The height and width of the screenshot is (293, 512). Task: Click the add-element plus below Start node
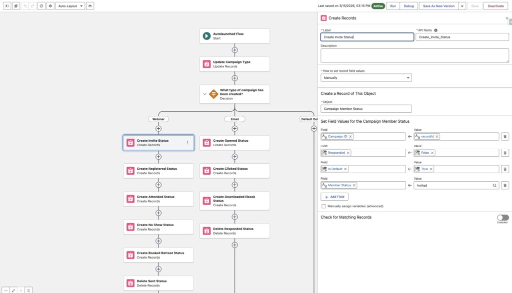pos(234,50)
